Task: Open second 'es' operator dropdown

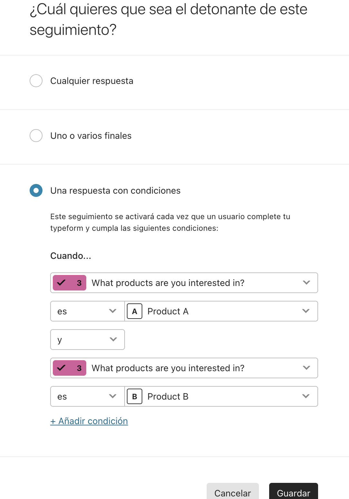Action: [88, 396]
